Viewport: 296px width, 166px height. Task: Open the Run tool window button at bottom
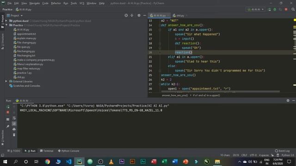tap(30, 151)
